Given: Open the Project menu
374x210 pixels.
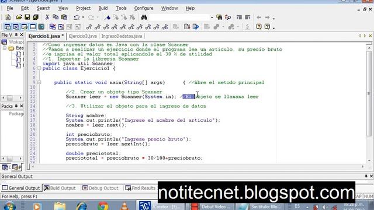Looking at the screenshot, I should (83, 8).
